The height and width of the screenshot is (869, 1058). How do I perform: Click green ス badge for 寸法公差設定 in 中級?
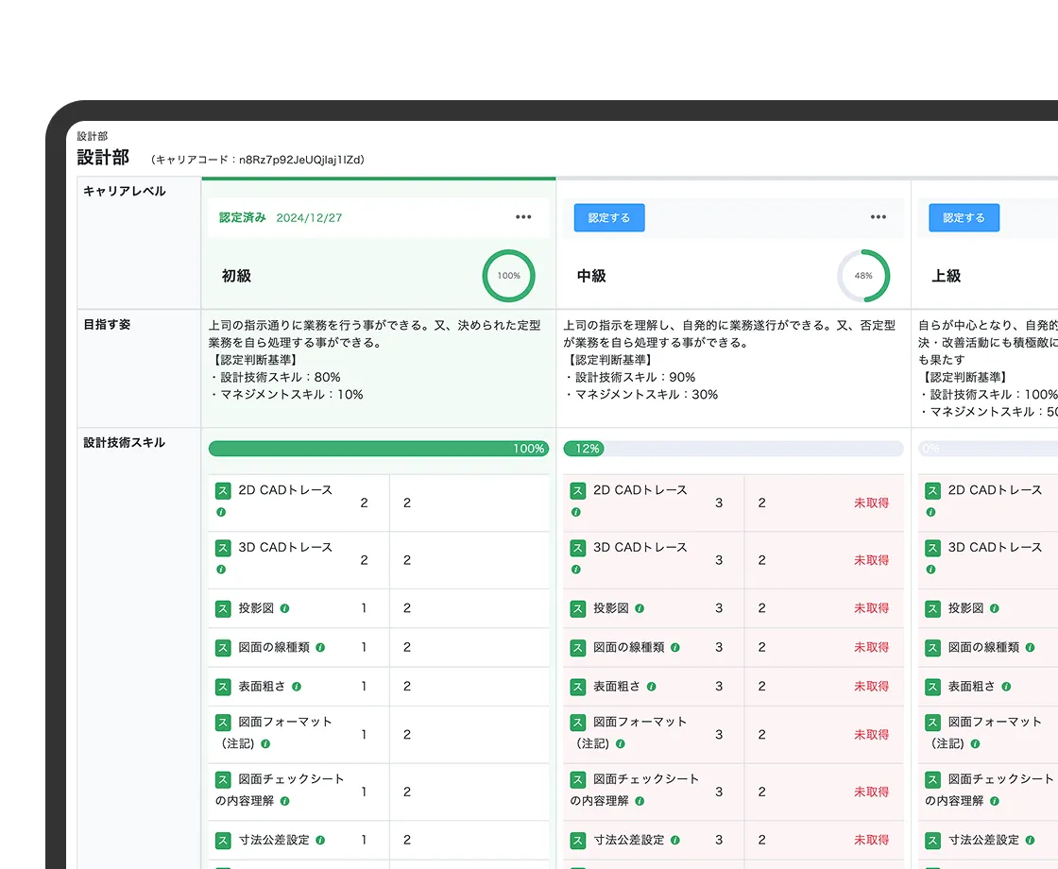click(x=578, y=840)
